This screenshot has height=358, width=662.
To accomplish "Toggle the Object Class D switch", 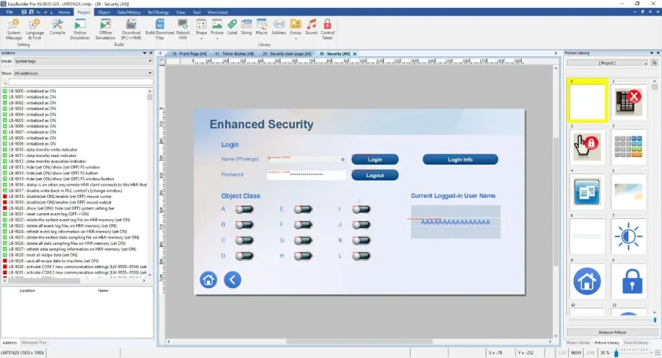I will click(x=244, y=256).
